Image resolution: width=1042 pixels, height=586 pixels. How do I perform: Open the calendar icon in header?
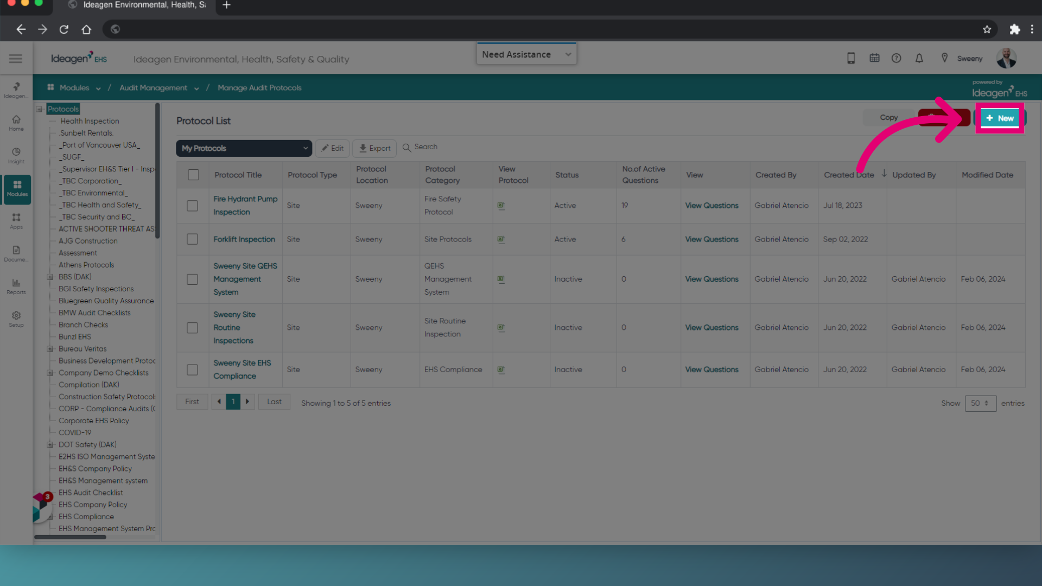pyautogui.click(x=874, y=58)
